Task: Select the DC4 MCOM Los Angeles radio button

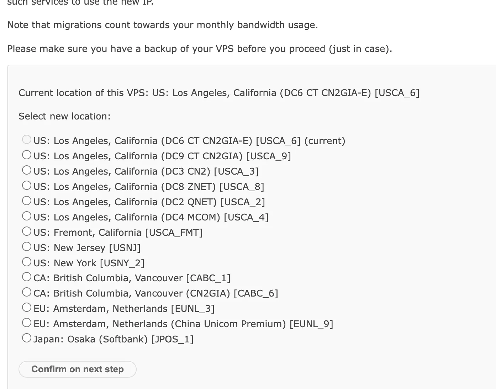Action: [x=27, y=216]
